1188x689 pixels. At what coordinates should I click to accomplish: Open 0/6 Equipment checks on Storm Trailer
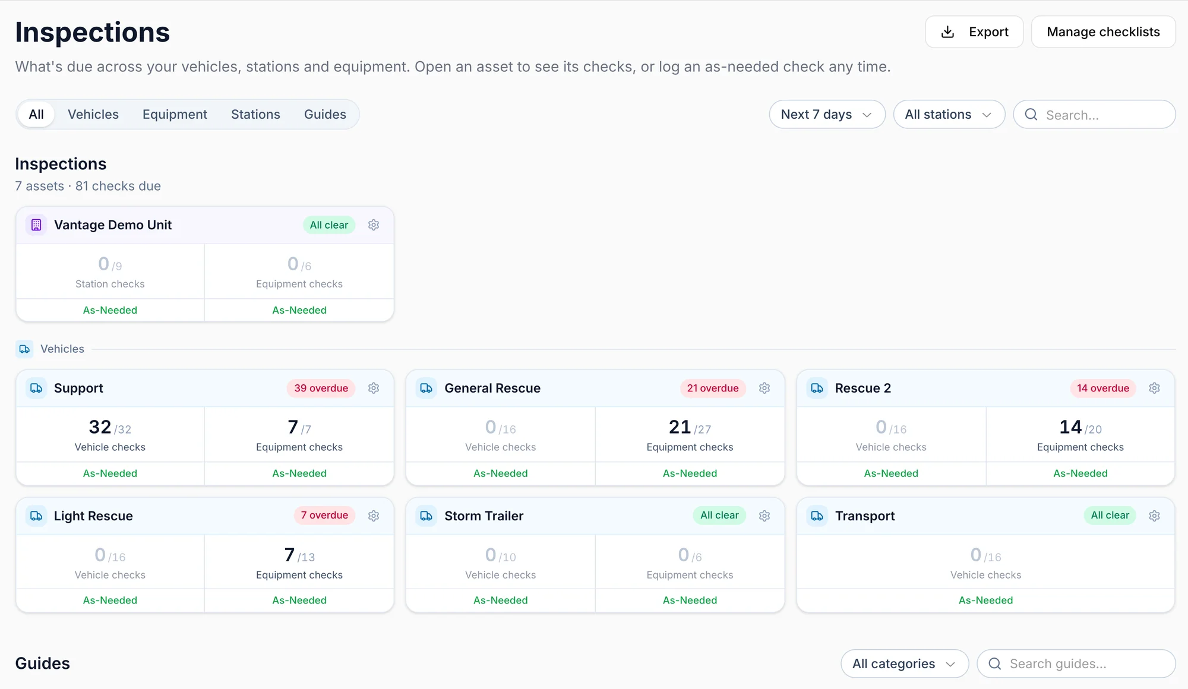coord(690,562)
